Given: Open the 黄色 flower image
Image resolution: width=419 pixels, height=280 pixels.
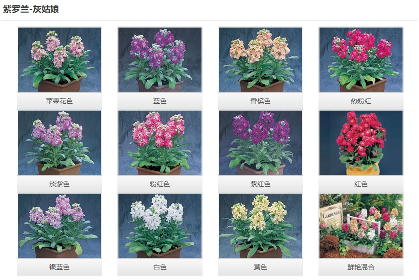Looking at the screenshot, I should pyautogui.click(x=260, y=225).
